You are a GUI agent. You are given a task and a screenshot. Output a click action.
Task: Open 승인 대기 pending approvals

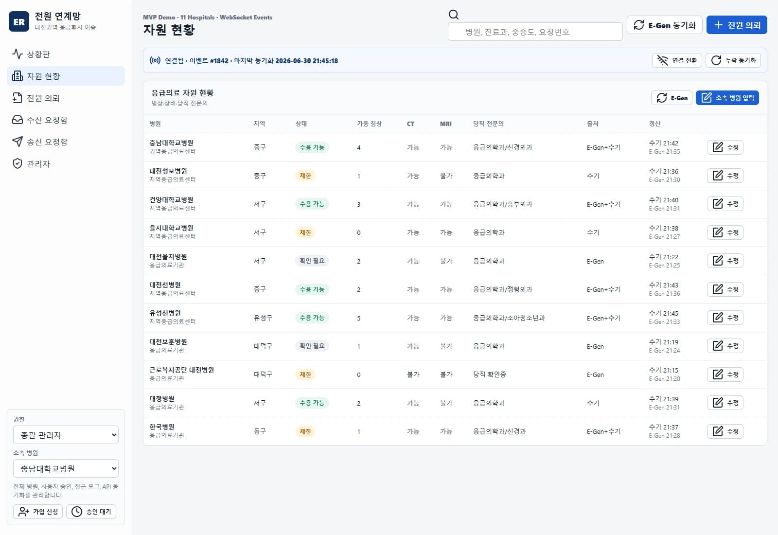91,512
